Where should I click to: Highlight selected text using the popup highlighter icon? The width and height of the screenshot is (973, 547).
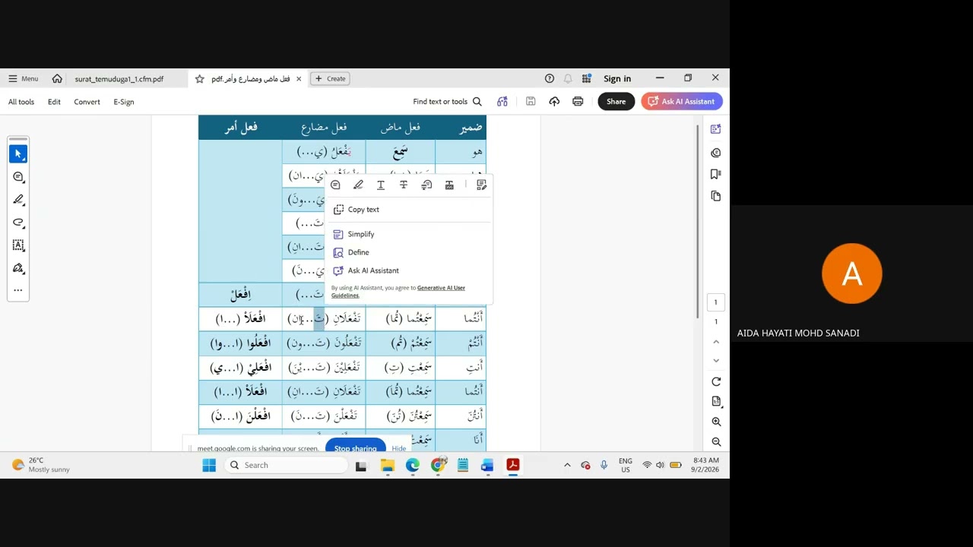358,185
